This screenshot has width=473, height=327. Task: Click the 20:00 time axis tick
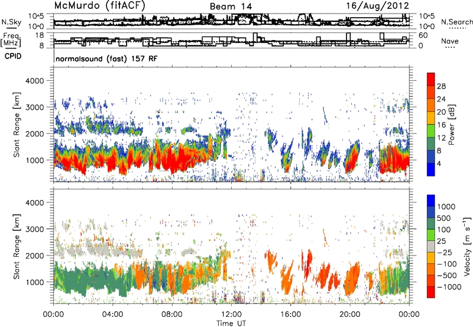[349, 315]
